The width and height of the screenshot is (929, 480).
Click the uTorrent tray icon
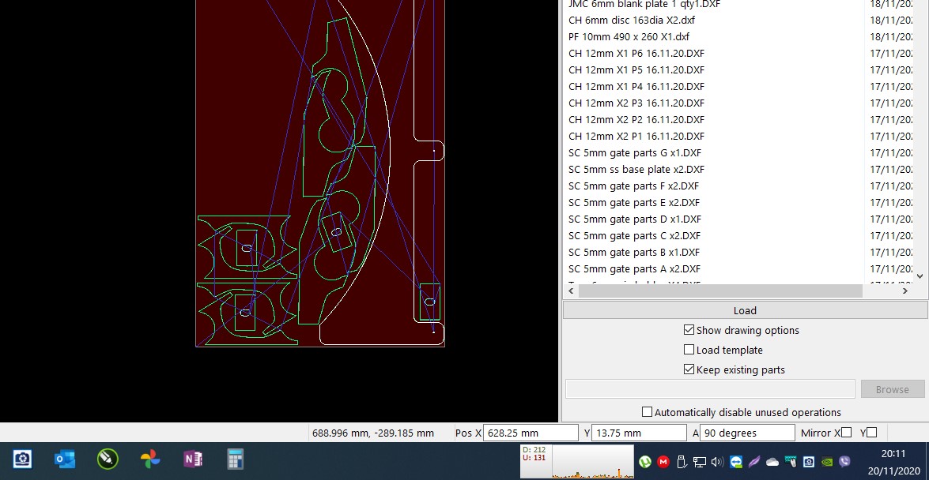point(645,462)
